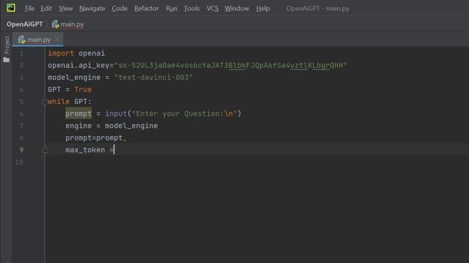
Task: Click the 'True' keyword on line 4
Action: tap(83, 89)
